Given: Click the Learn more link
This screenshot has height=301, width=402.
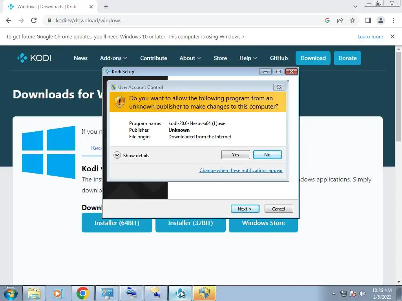Looking at the screenshot, I should 370,36.
